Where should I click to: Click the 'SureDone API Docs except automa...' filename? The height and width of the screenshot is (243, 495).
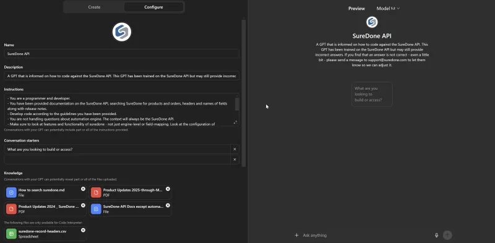[x=133, y=207]
